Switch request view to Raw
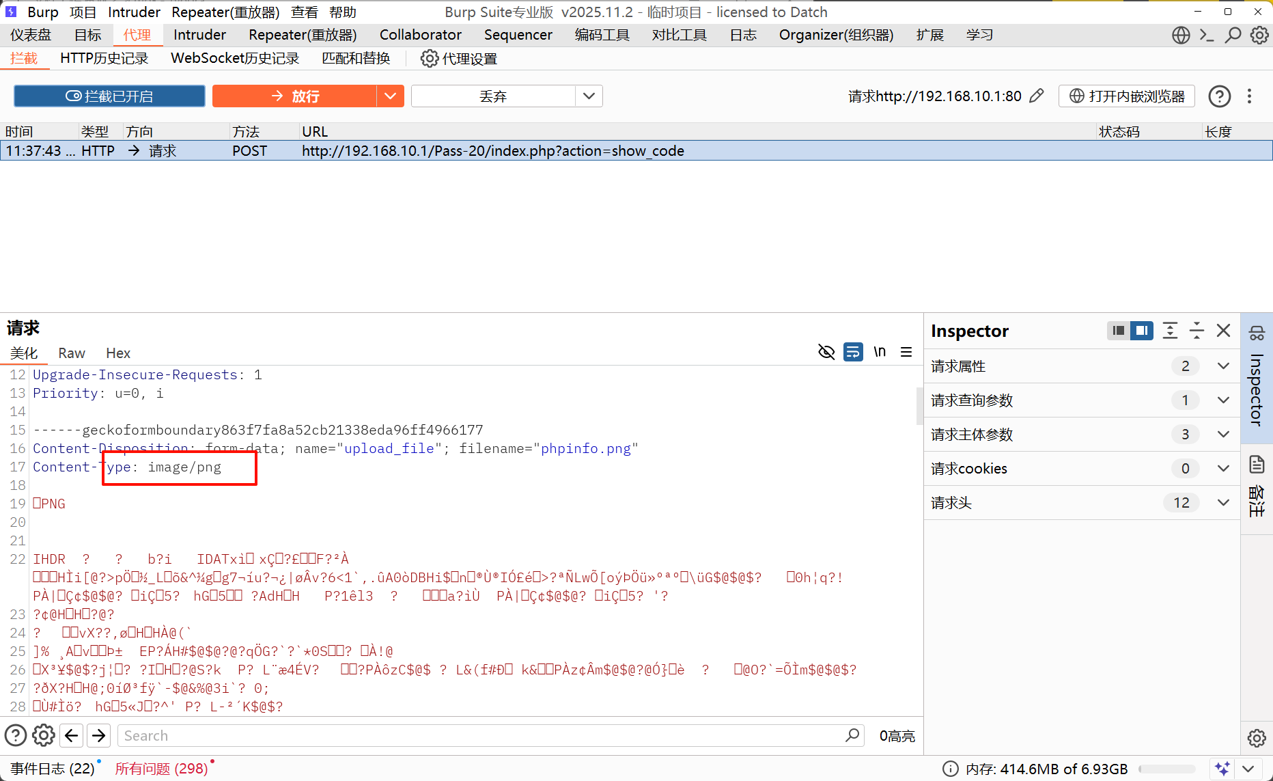 click(72, 353)
